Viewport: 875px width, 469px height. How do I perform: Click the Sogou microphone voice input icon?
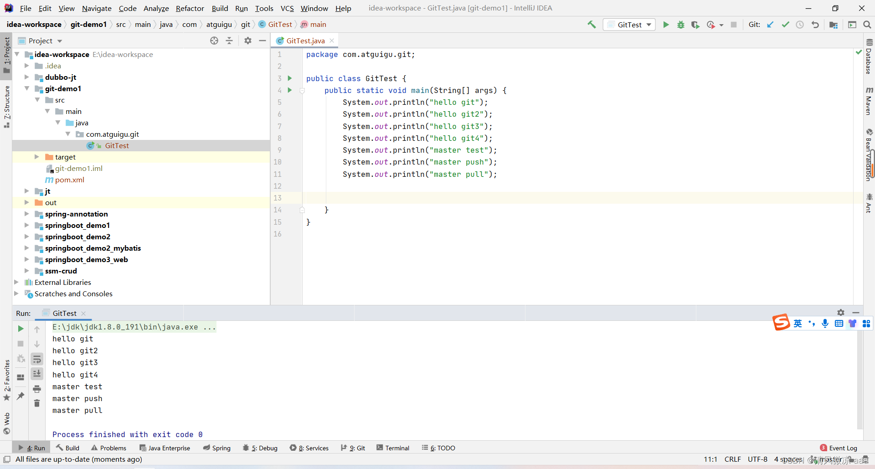point(825,323)
